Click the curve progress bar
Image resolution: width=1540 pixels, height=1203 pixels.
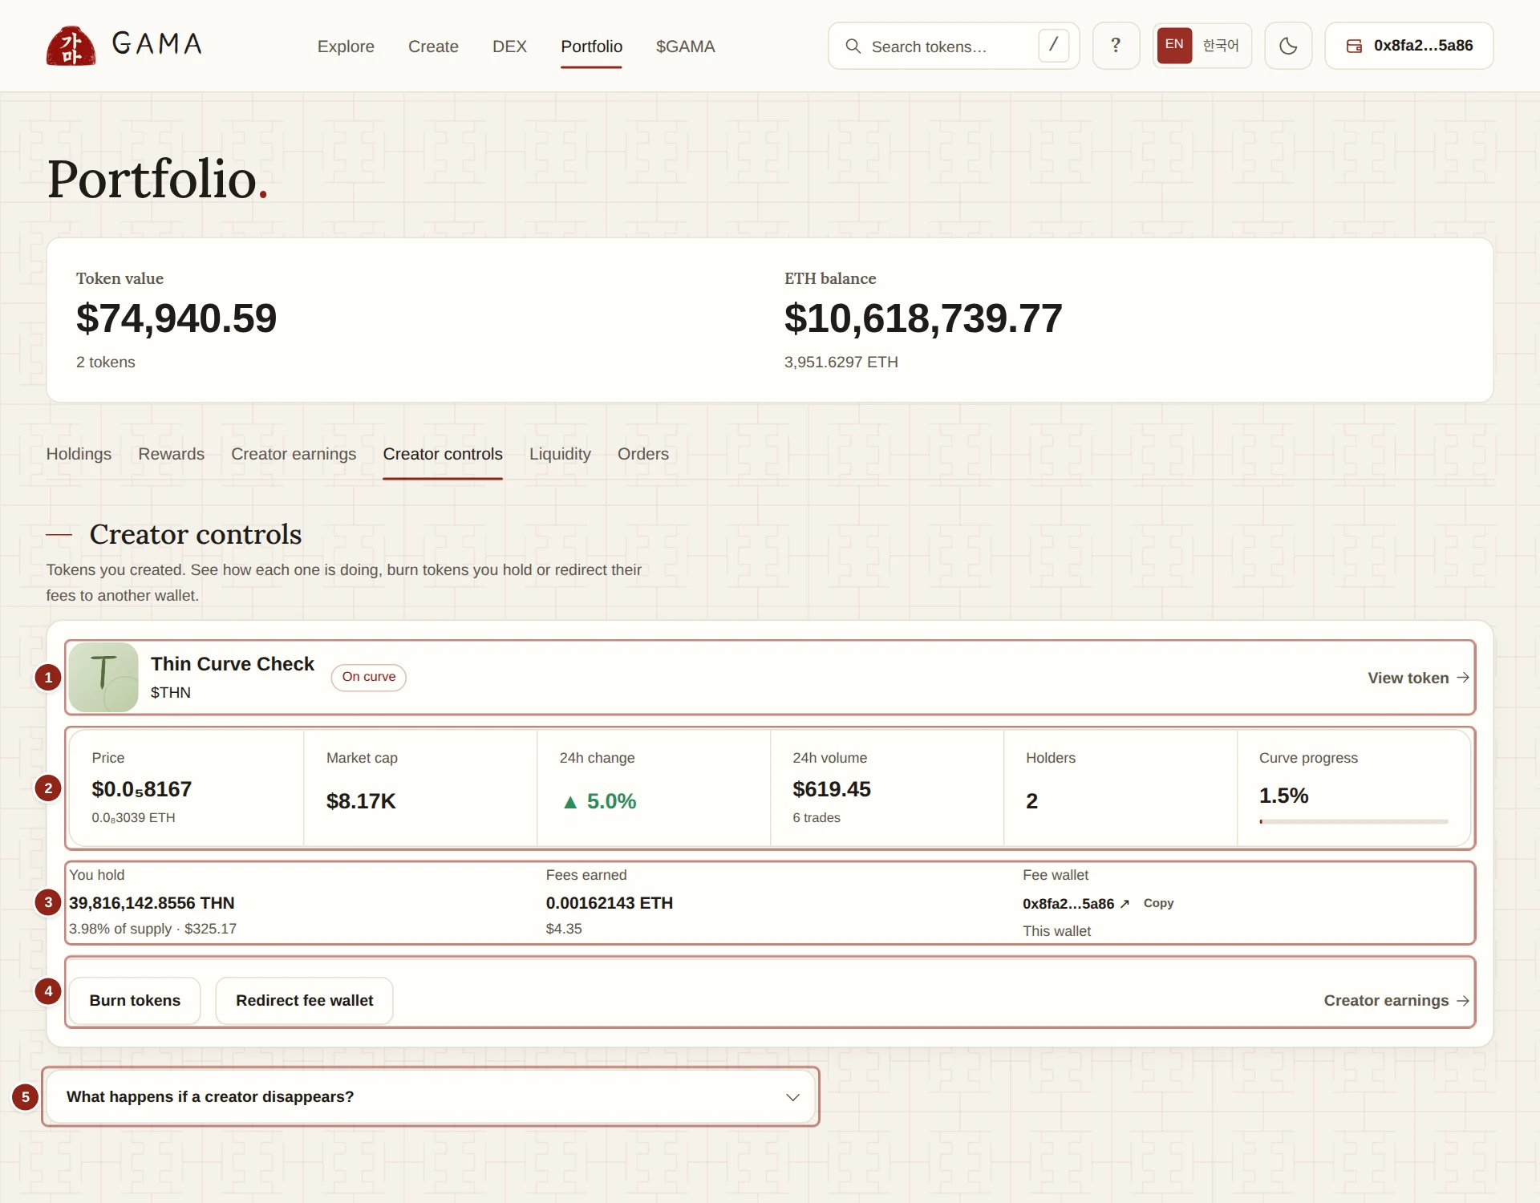point(1353,821)
